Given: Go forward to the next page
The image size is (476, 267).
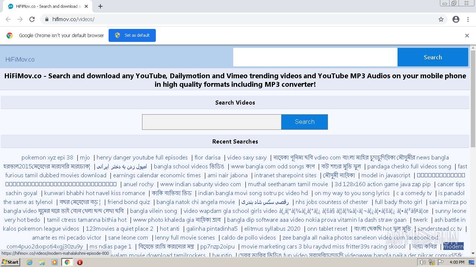Looking at the screenshot, I should tap(20, 19).
